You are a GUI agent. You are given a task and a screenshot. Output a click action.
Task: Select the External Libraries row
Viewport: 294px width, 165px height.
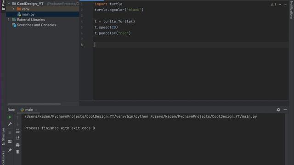coord(43,20)
